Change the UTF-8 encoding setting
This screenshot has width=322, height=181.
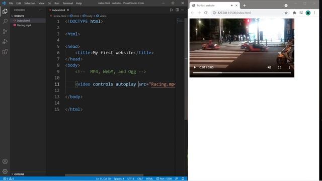click(131, 179)
